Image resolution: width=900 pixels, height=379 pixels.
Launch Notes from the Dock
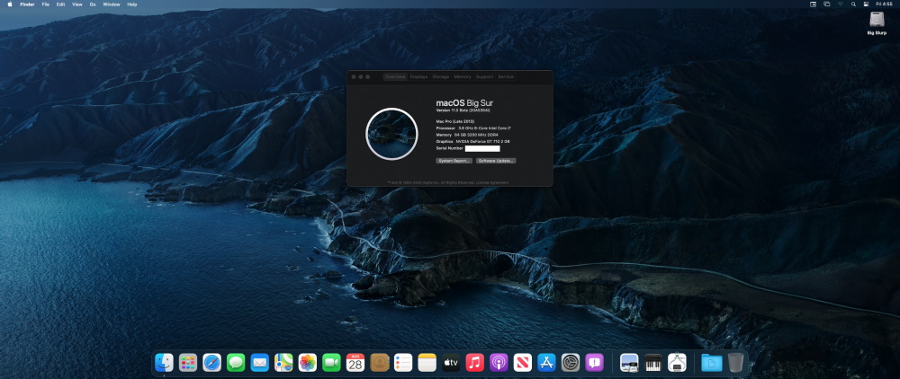[427, 363]
